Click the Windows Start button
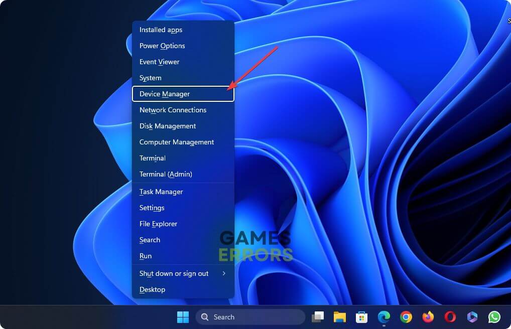 coord(183,317)
